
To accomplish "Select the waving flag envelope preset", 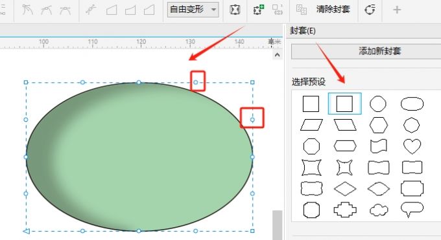I will click(x=379, y=146).
